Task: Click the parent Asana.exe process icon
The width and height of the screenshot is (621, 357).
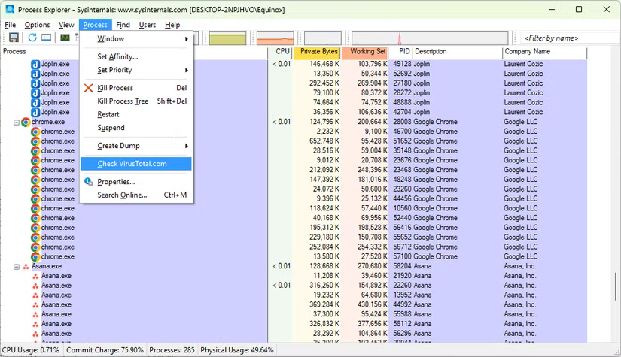Action: 26,266
